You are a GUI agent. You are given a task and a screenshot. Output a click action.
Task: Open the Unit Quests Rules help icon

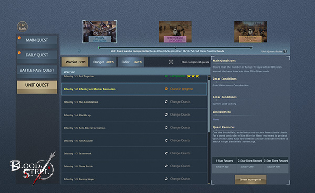285,51
